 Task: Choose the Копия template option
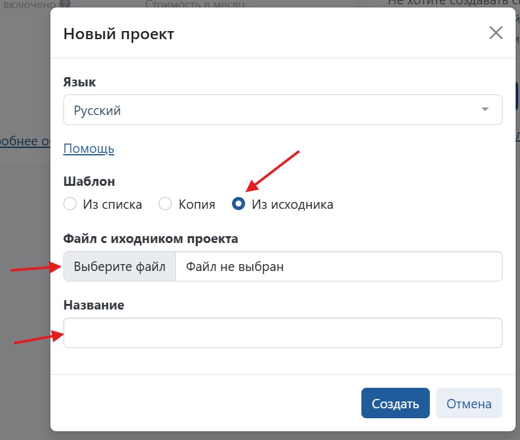tap(165, 204)
